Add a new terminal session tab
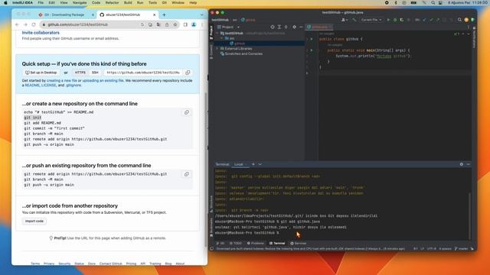Screen dimensions: 490x275 click(x=253, y=164)
